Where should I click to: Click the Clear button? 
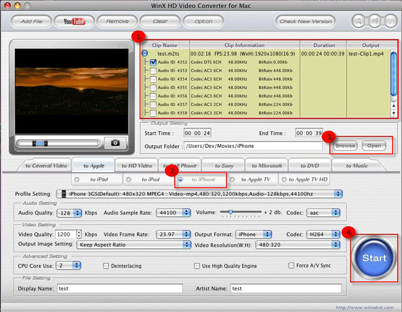[x=160, y=21]
